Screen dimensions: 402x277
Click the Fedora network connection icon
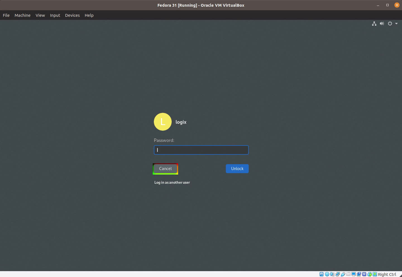click(x=374, y=24)
